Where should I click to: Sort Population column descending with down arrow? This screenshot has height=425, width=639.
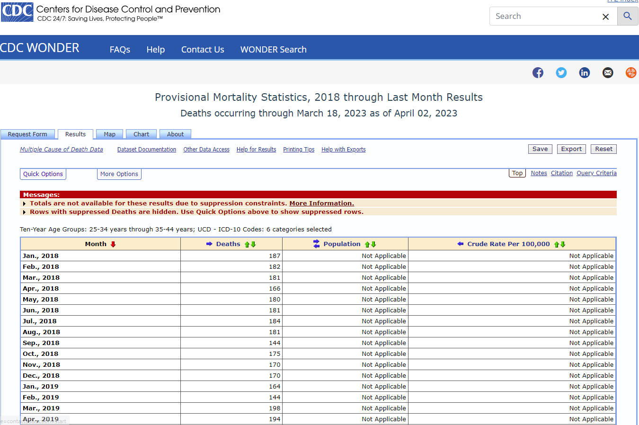(373, 244)
